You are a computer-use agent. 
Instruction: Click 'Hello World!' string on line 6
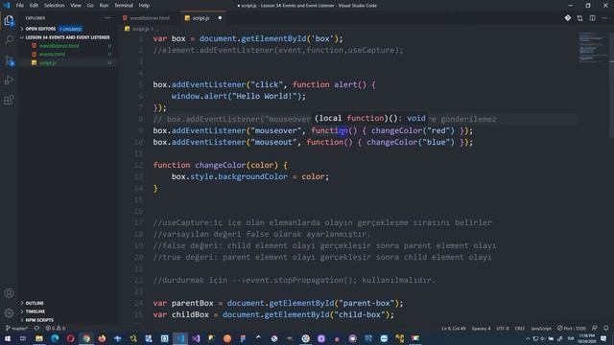[x=264, y=96]
